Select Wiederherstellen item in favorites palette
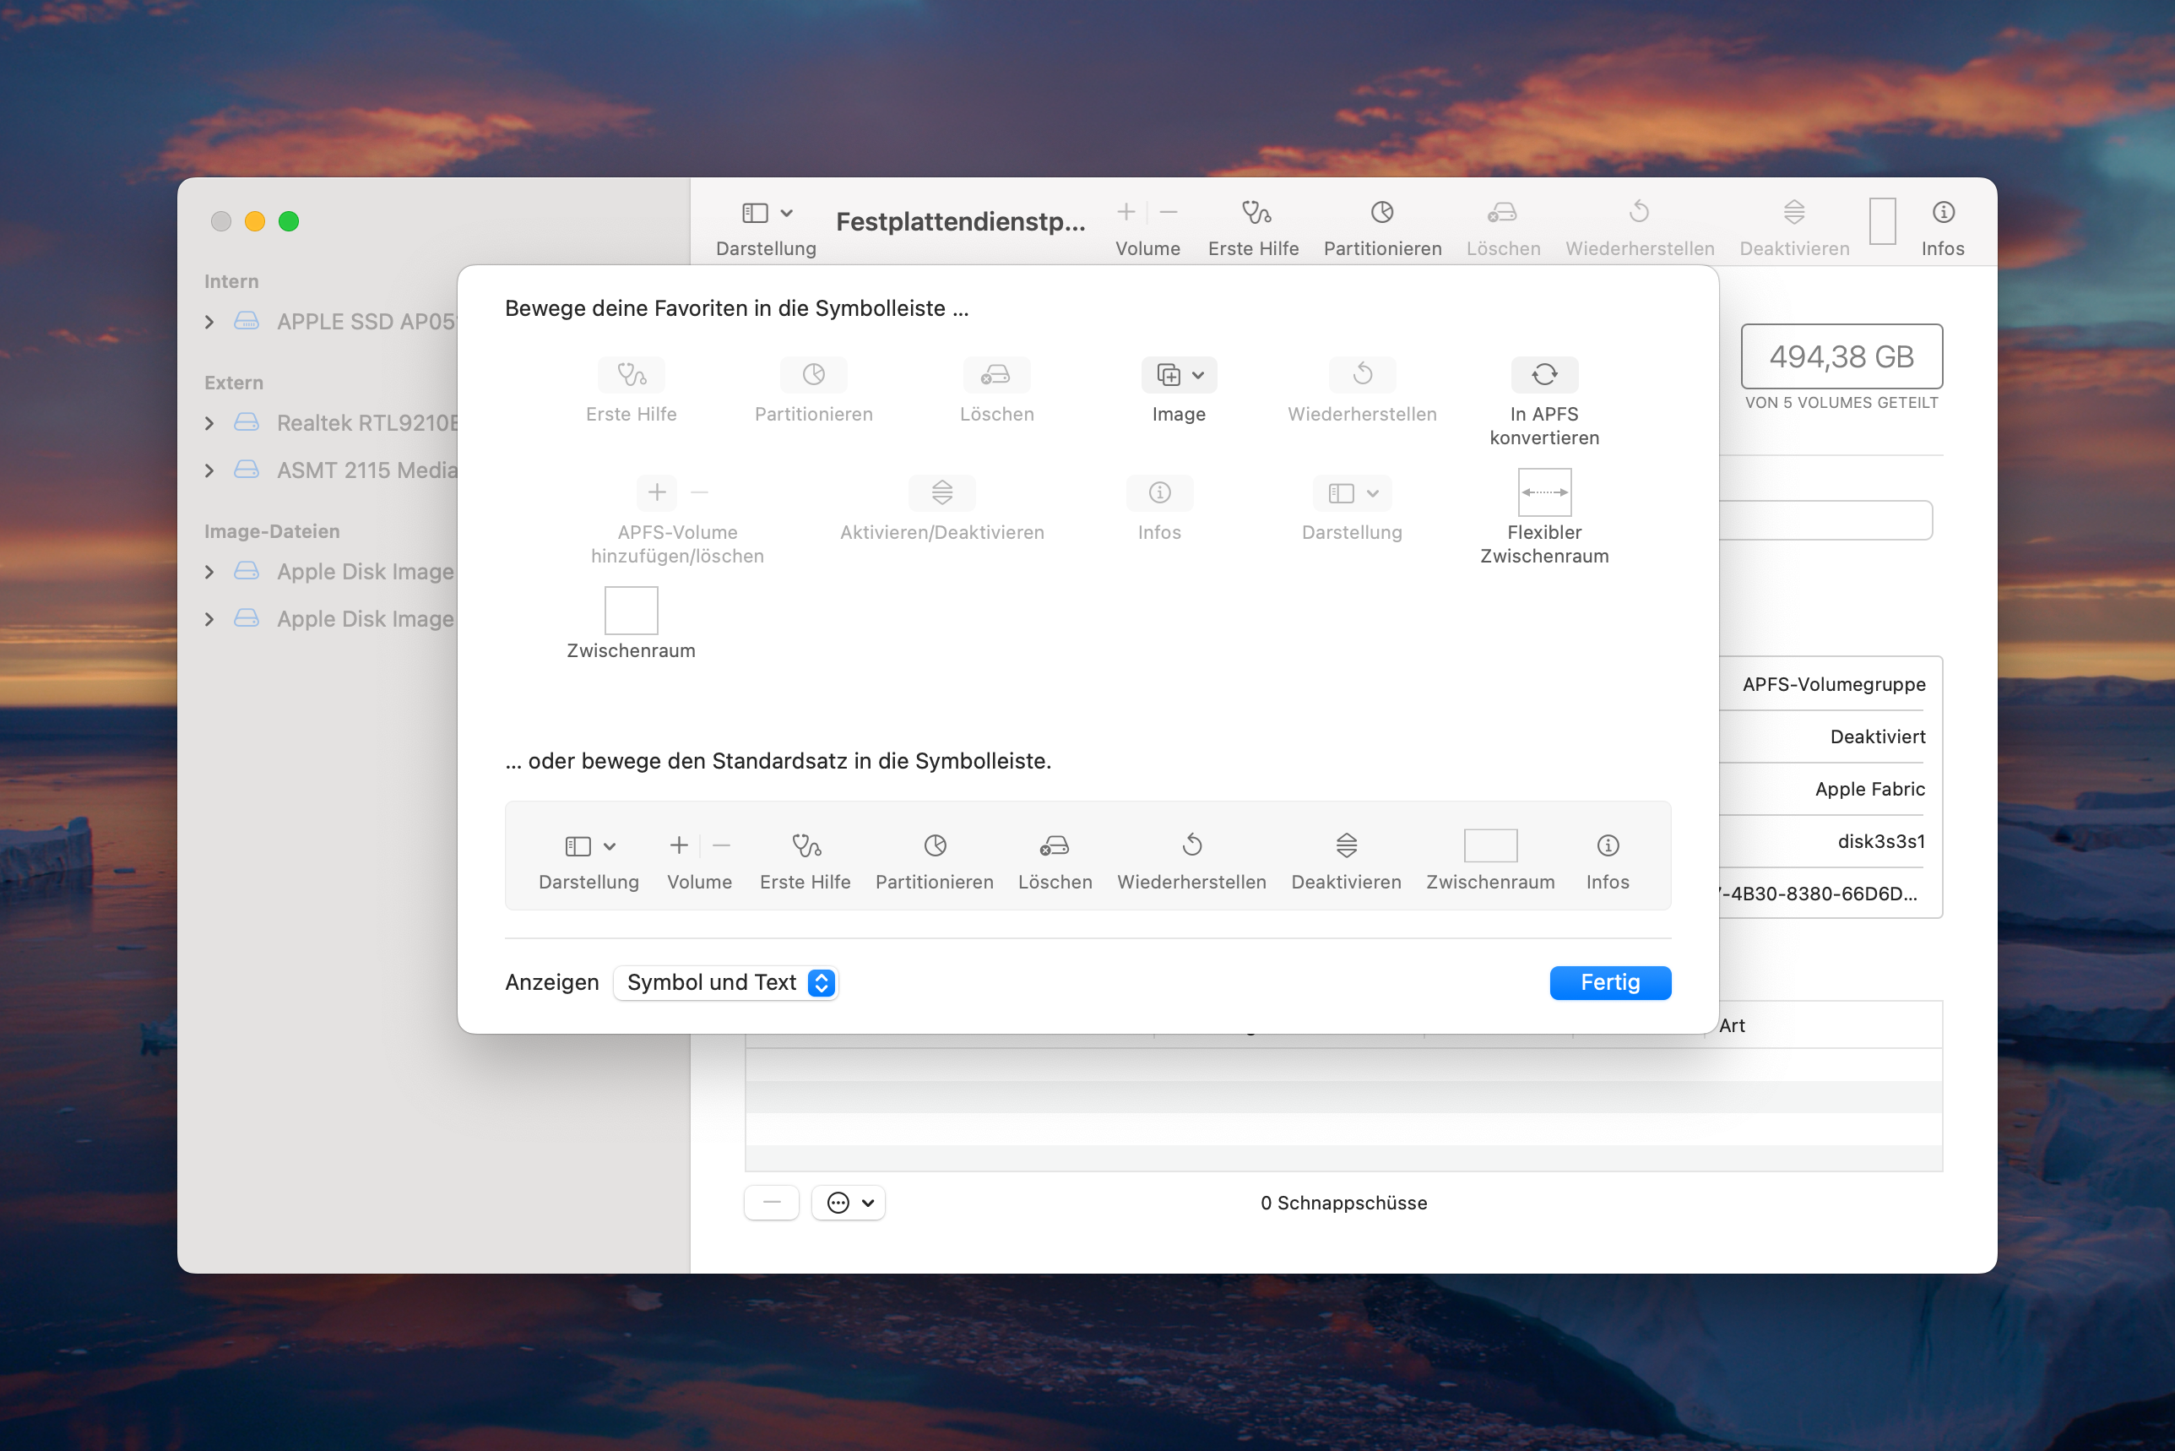Screen dimensions: 2175x1451 1362,390
